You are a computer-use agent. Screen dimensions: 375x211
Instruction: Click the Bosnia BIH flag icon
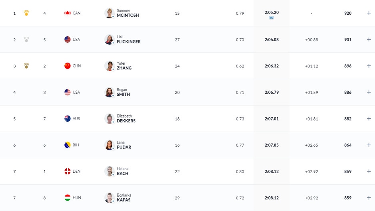(68, 145)
